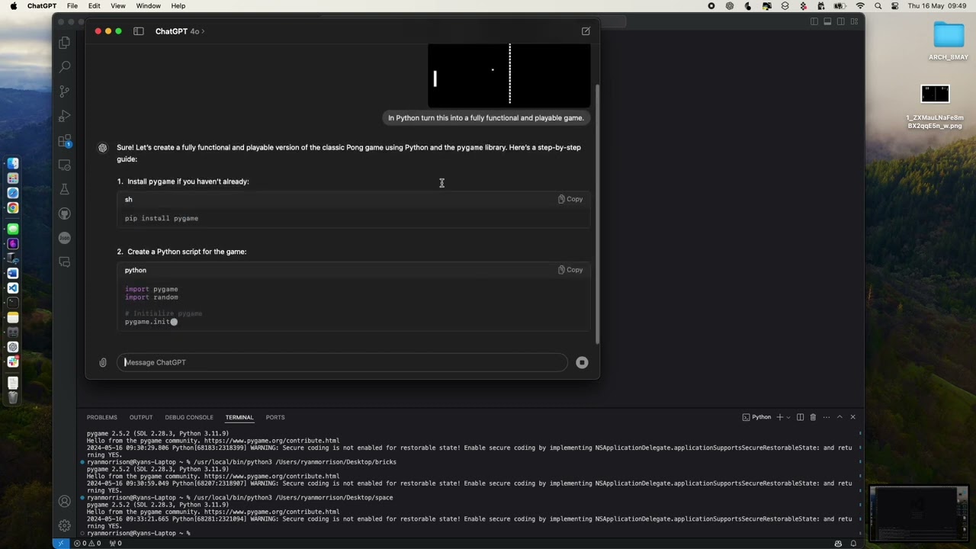Open the terminal launch profile dropdown
Image resolution: width=976 pixels, height=549 pixels.
coord(788,417)
